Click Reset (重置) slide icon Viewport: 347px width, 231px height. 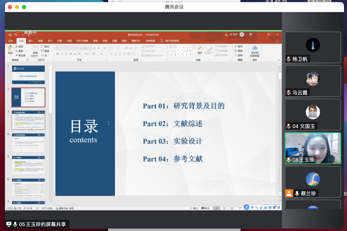pos(42,51)
